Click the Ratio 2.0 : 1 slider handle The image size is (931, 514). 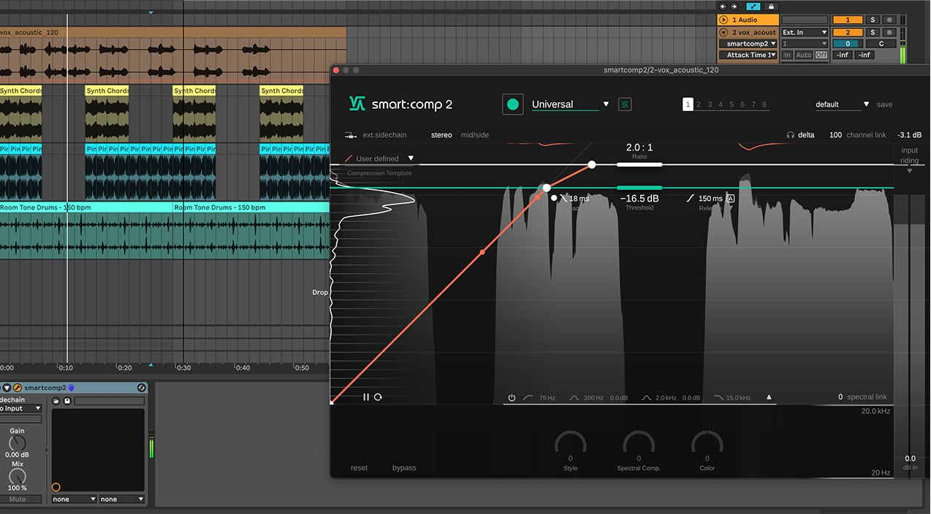click(x=639, y=164)
